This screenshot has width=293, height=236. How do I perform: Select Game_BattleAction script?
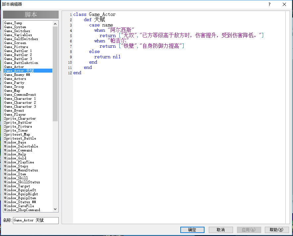coord(28,63)
